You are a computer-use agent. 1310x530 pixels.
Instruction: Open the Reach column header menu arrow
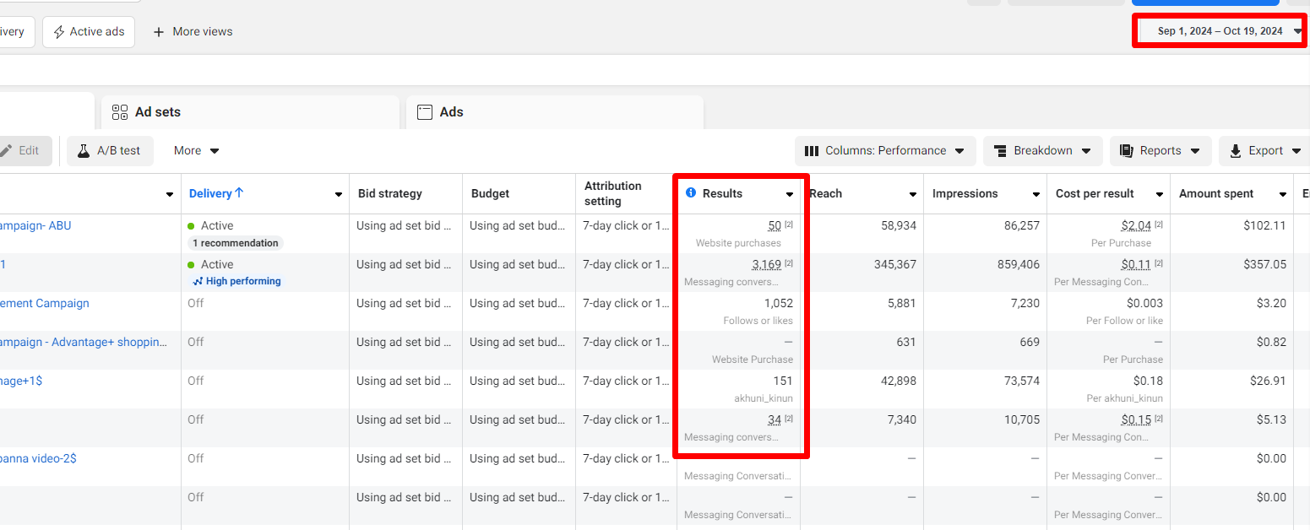pos(913,194)
